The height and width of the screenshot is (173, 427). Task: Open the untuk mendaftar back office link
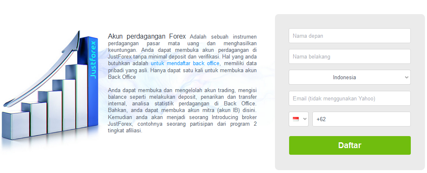[x=185, y=63]
